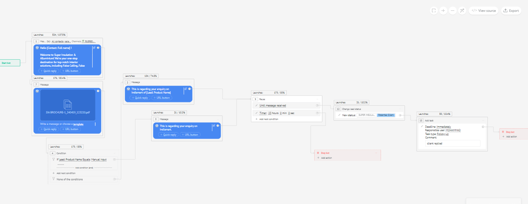Image resolution: width=528 pixels, height=204 pixels.
Task: Click paperclip icon on message block 5
Action: click(214, 126)
